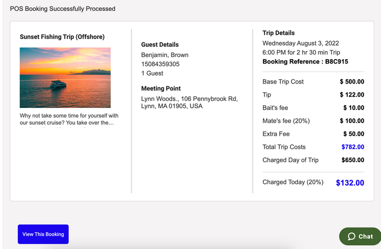Image resolution: width=381 pixels, height=249 pixels.
Task: Click the 6:00 PM trip time line
Action: tap(301, 53)
